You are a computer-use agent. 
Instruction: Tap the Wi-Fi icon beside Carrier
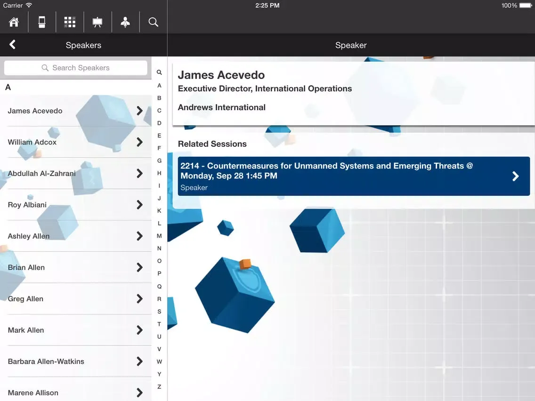tap(29, 5)
